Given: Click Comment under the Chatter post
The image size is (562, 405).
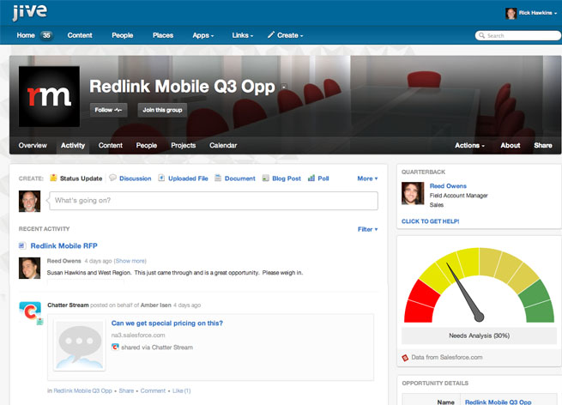Looking at the screenshot, I should click(x=153, y=390).
